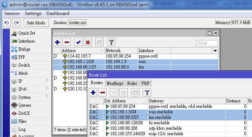Add new address in Address List
The height and width of the screenshot is (137, 252).
tap(57, 42)
